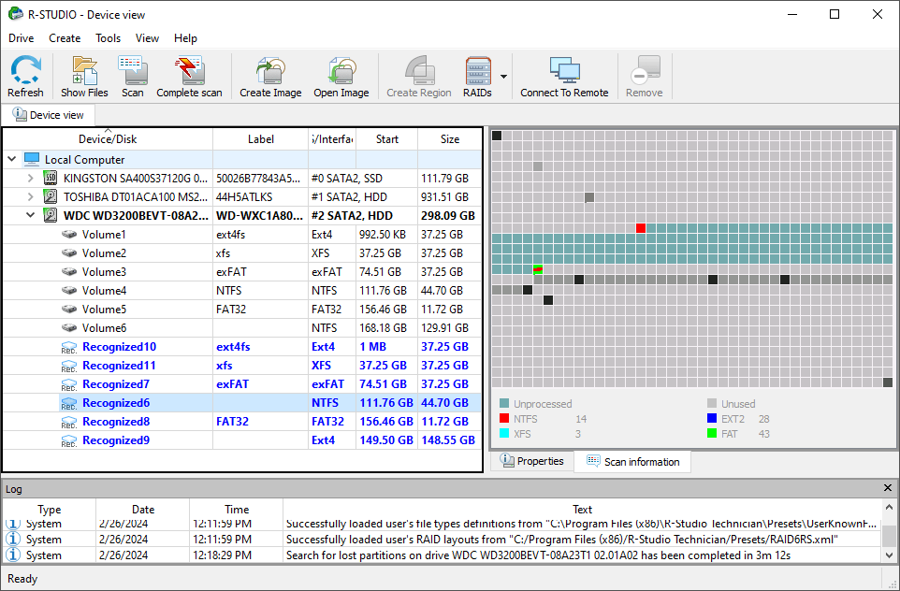Click the Volume1 partition icon
The width and height of the screenshot is (900, 591).
[x=69, y=234]
